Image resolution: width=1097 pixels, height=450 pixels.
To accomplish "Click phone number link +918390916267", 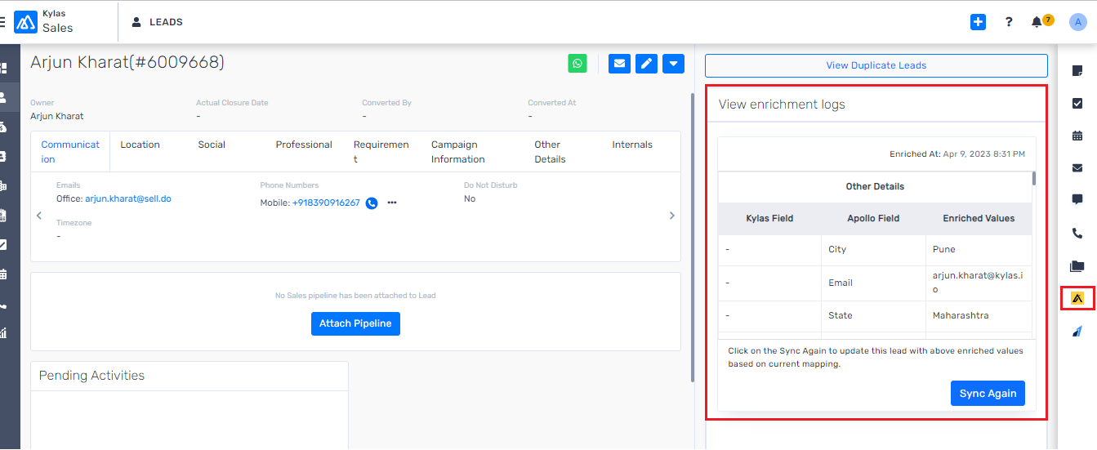I will point(326,203).
